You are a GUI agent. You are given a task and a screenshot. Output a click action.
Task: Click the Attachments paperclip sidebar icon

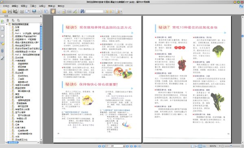tap(2, 51)
